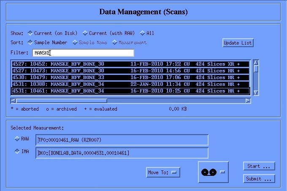Click the RAW path field TP0:00010461_RAW
This screenshot has width=287, height=191.
[x=122, y=140]
